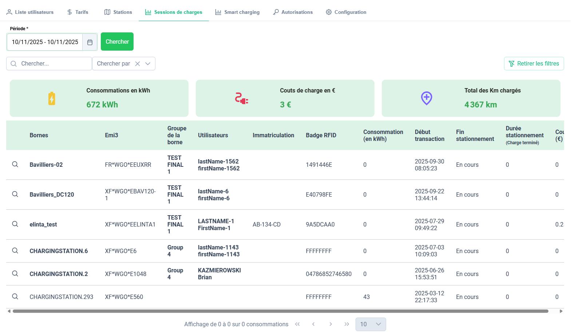
Task: Click the magnifier icon for Bavilliers-02 row
Action: [x=15, y=165]
